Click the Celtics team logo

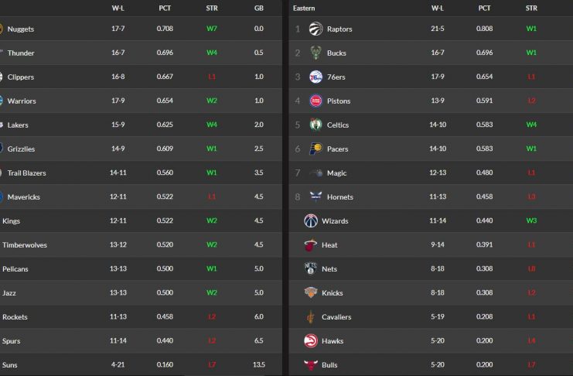(x=315, y=125)
